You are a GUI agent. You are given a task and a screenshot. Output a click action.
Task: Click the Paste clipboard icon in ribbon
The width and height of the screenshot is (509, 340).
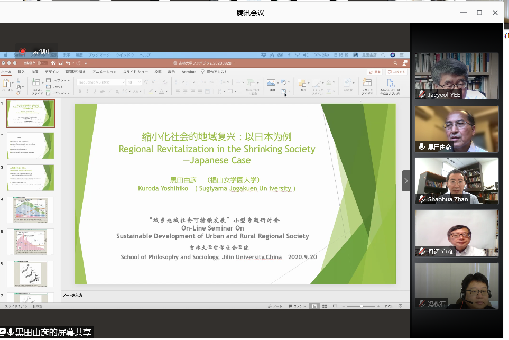point(7,84)
